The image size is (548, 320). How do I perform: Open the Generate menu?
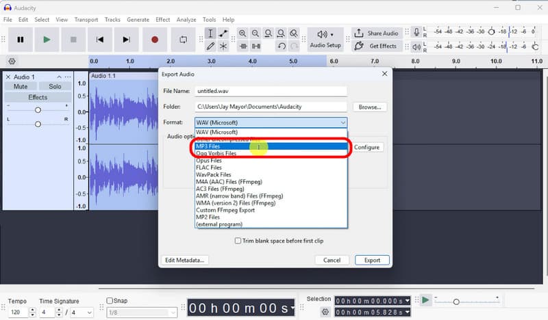coord(138,20)
